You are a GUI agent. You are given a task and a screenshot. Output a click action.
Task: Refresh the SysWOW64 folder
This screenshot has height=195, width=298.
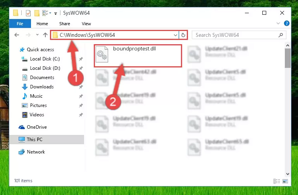pos(183,35)
